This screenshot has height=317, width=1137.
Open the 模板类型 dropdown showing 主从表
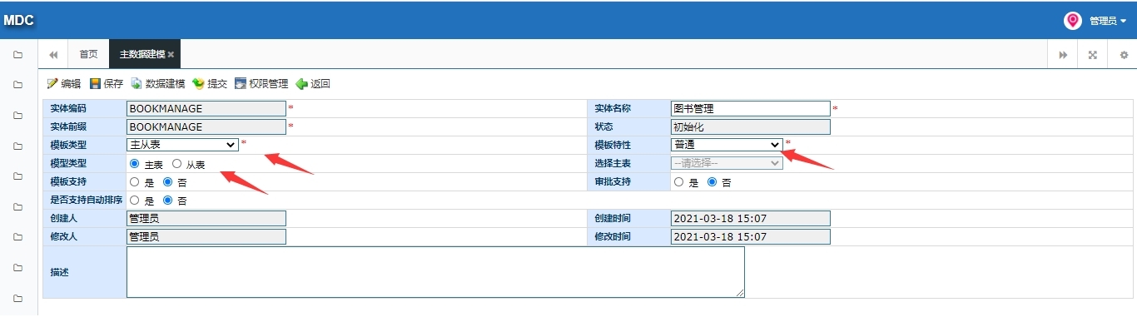pyautogui.click(x=182, y=145)
